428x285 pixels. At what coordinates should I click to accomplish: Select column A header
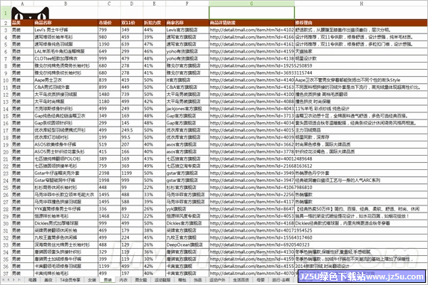[22, 4]
